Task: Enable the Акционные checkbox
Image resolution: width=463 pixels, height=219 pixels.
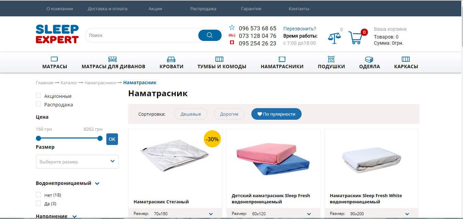Action: (x=38, y=96)
